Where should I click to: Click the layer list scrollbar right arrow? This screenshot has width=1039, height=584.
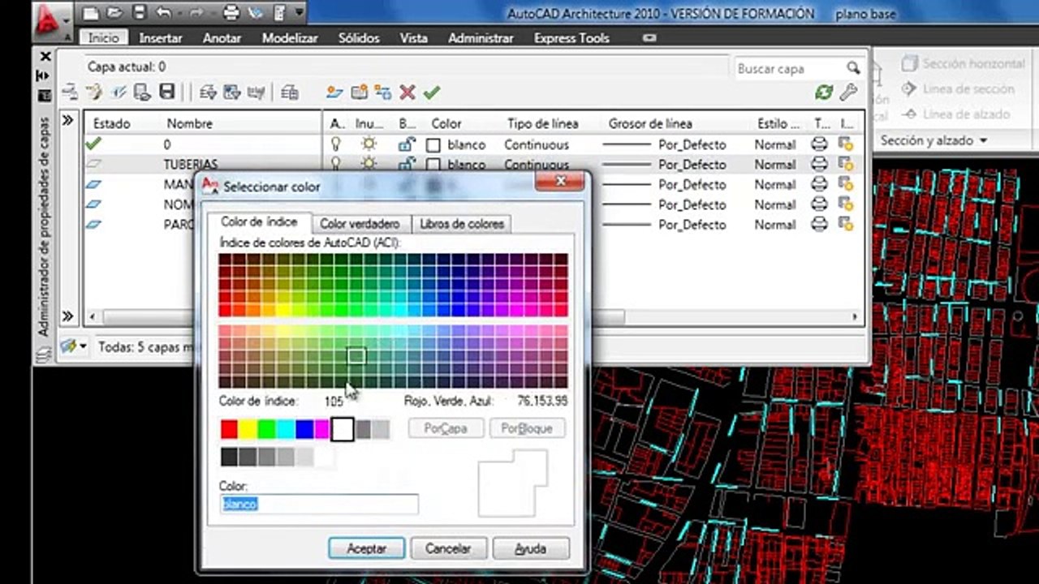[x=854, y=316]
